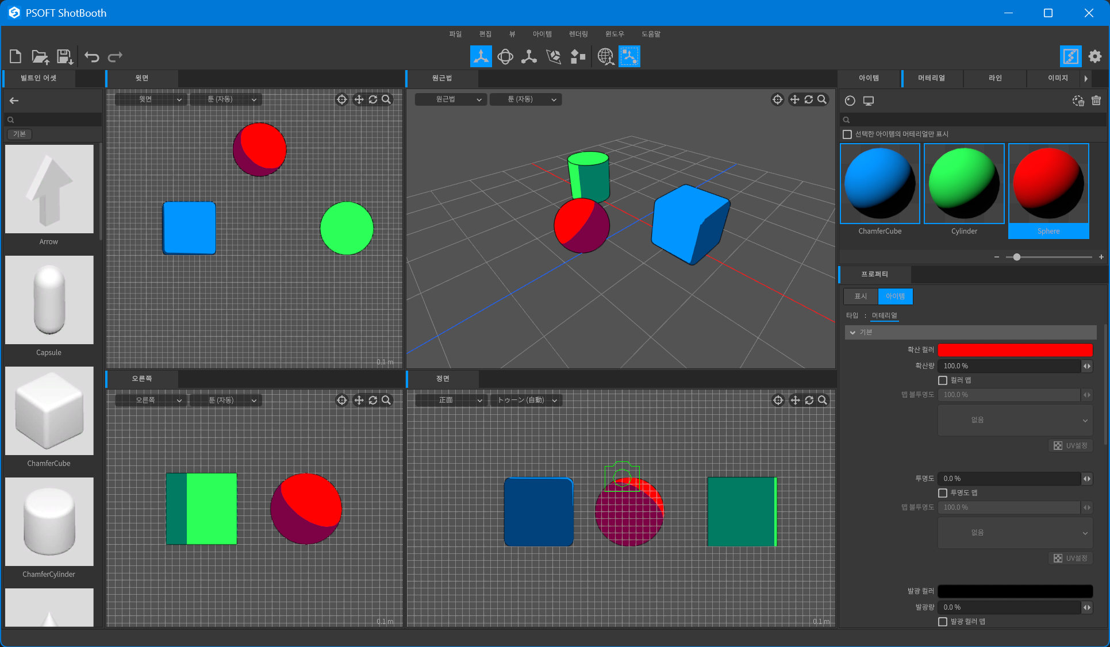
Task: Toggle the 투명도 맵 checkbox
Action: pyautogui.click(x=943, y=493)
